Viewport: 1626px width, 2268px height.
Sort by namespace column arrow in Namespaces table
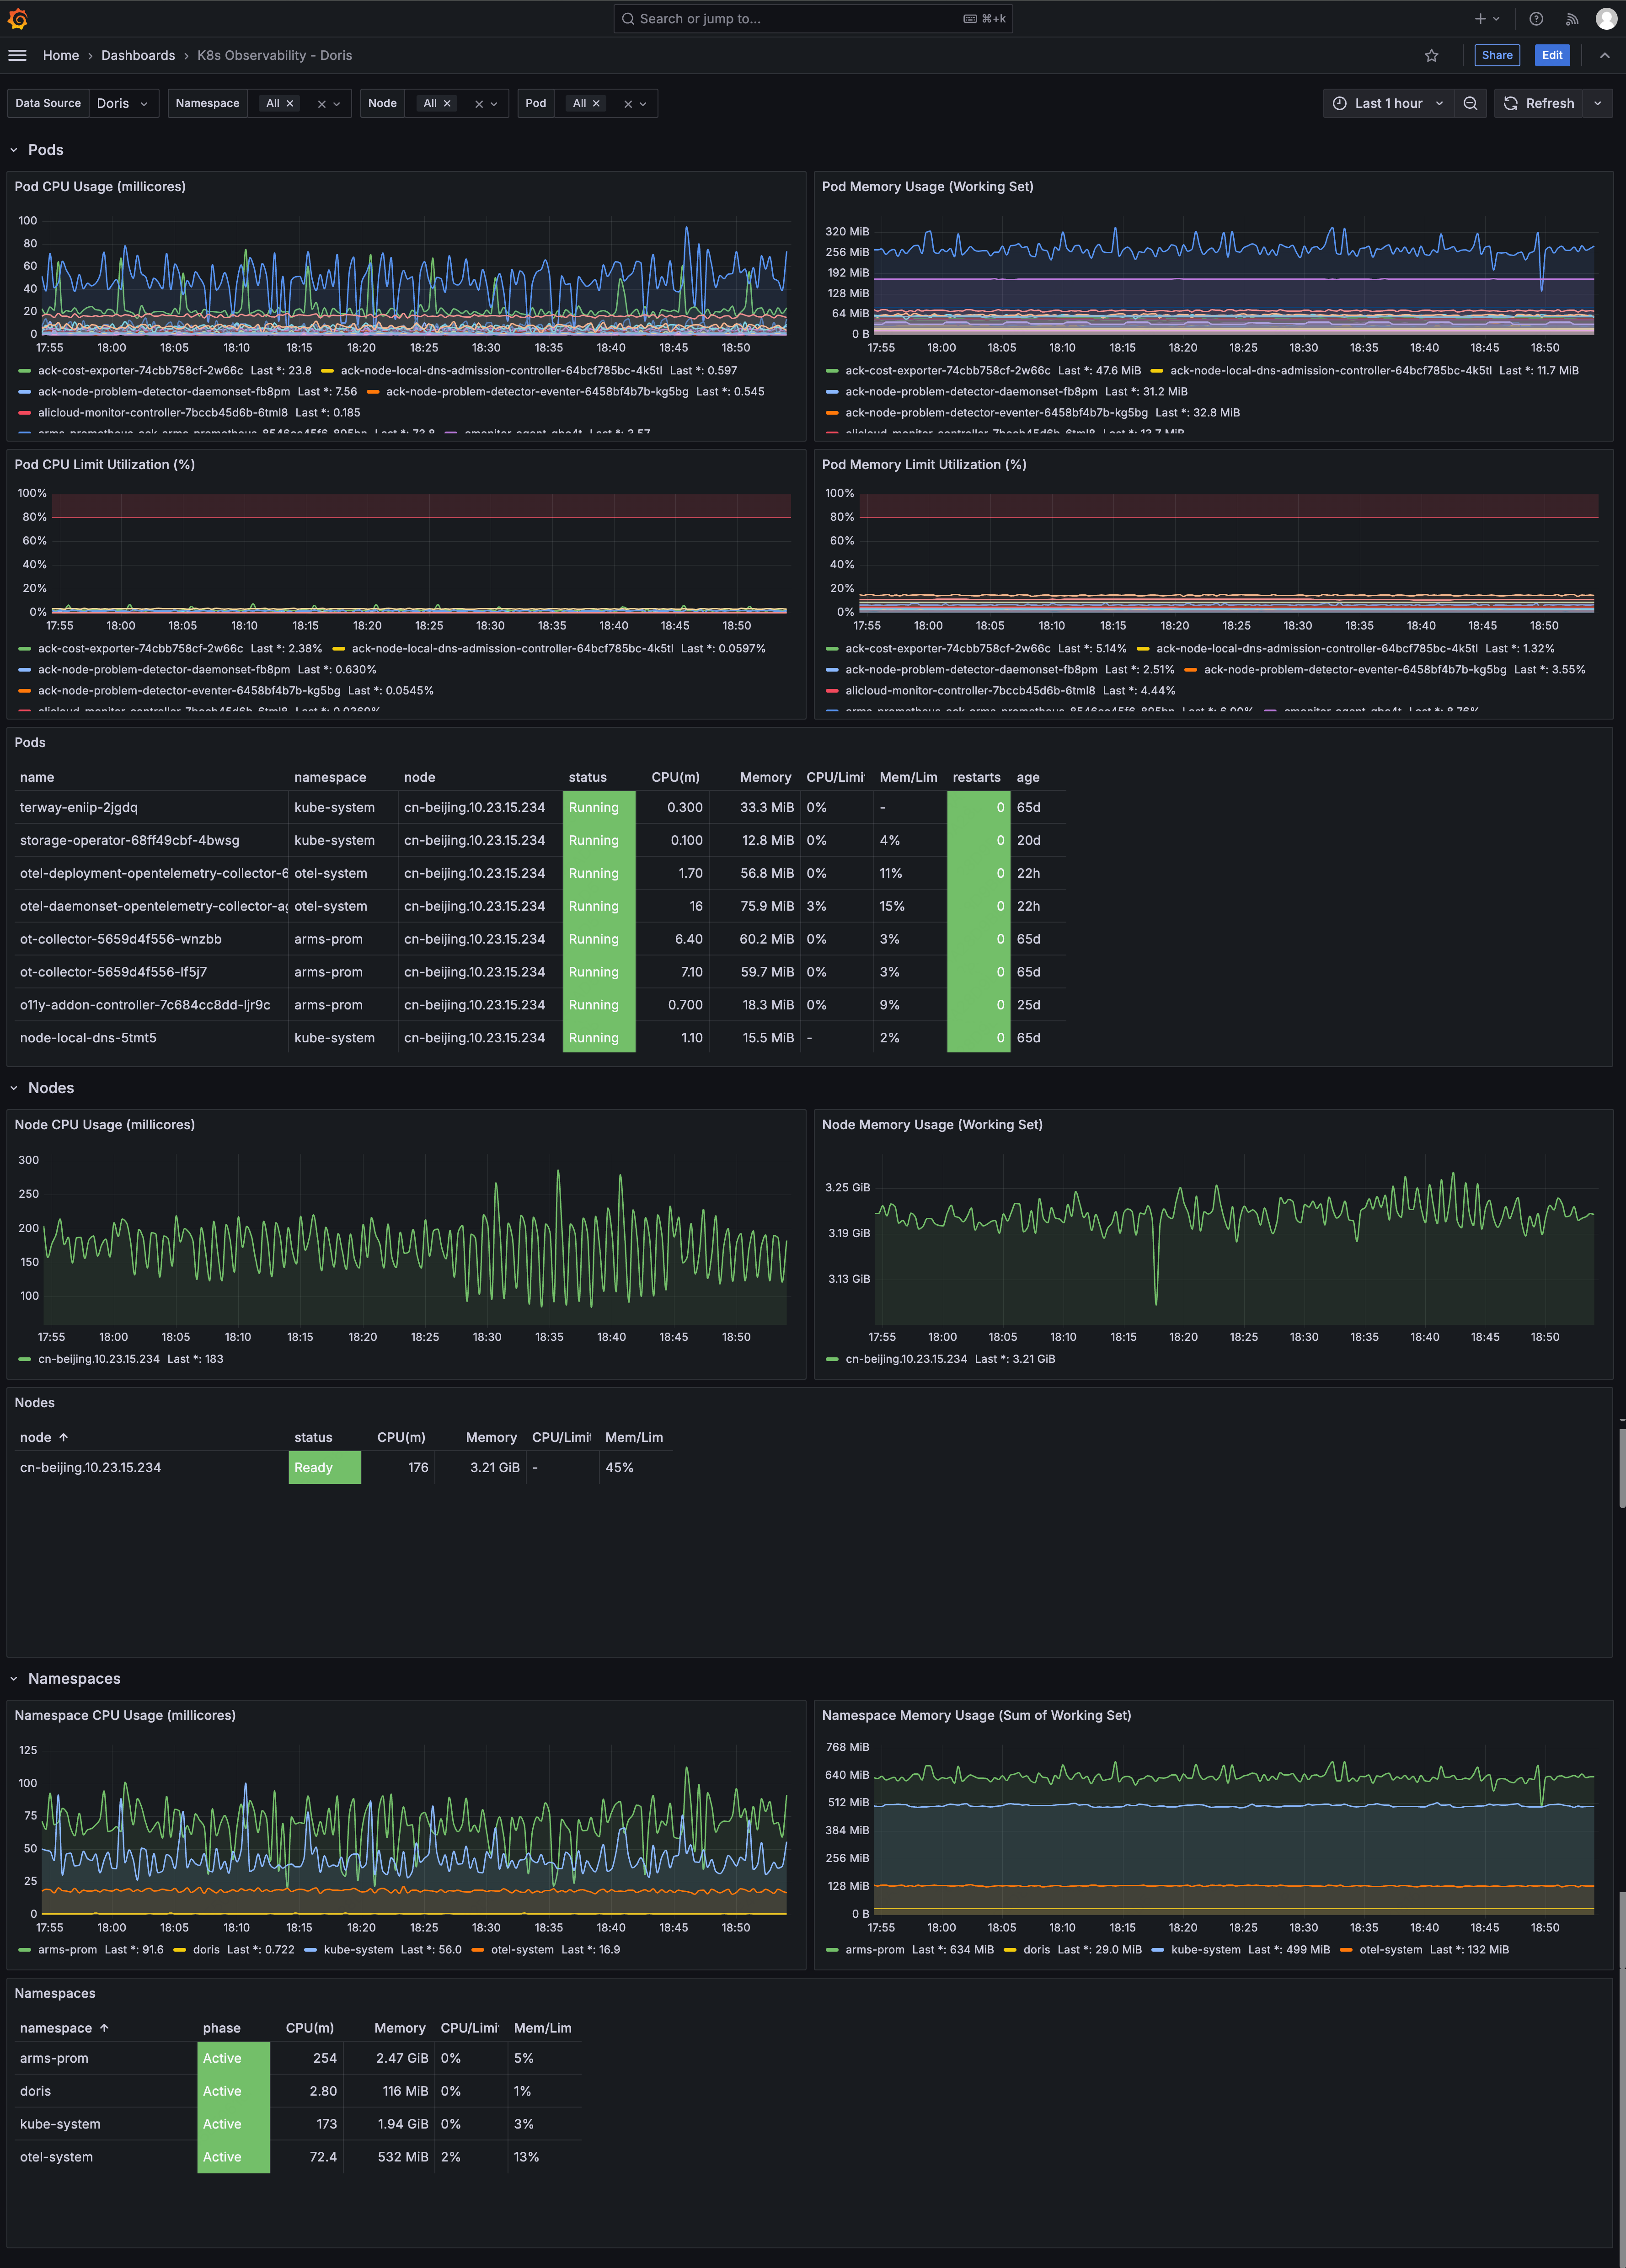click(x=104, y=2028)
